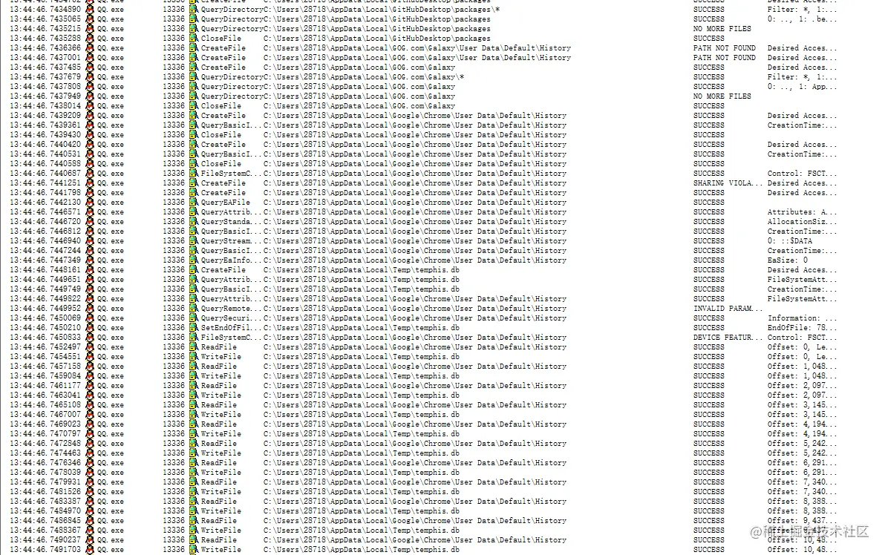
Task: Click the file operation icon at 13:44:46.7465108
Action: (x=194, y=405)
